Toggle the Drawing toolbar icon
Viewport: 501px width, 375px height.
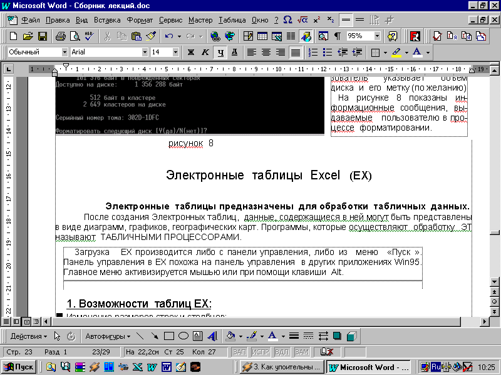(306, 36)
